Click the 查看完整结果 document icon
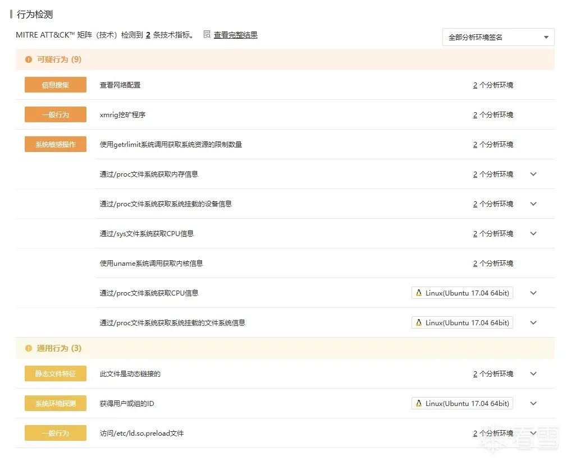Image resolution: width=571 pixels, height=466 pixels. click(207, 35)
